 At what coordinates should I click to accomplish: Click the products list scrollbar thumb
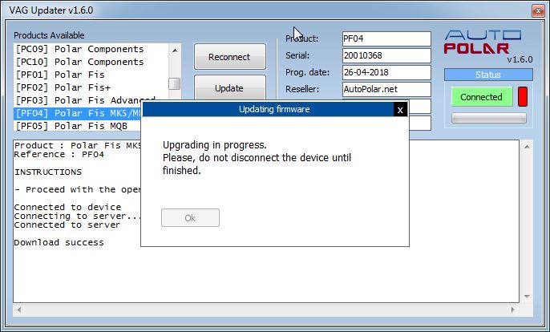[x=175, y=84]
